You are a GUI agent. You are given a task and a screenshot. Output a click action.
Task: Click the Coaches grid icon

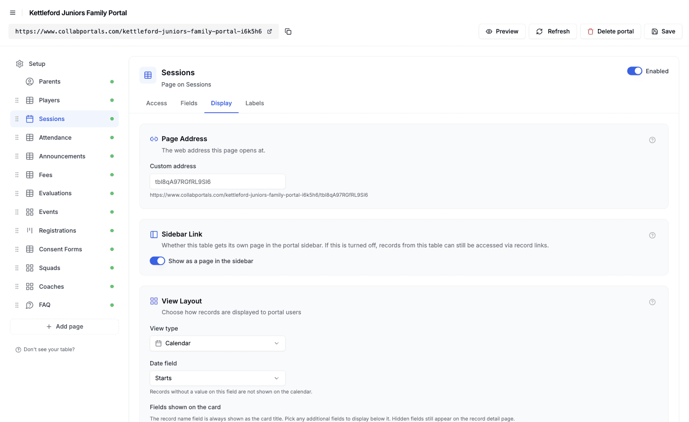pyautogui.click(x=30, y=287)
